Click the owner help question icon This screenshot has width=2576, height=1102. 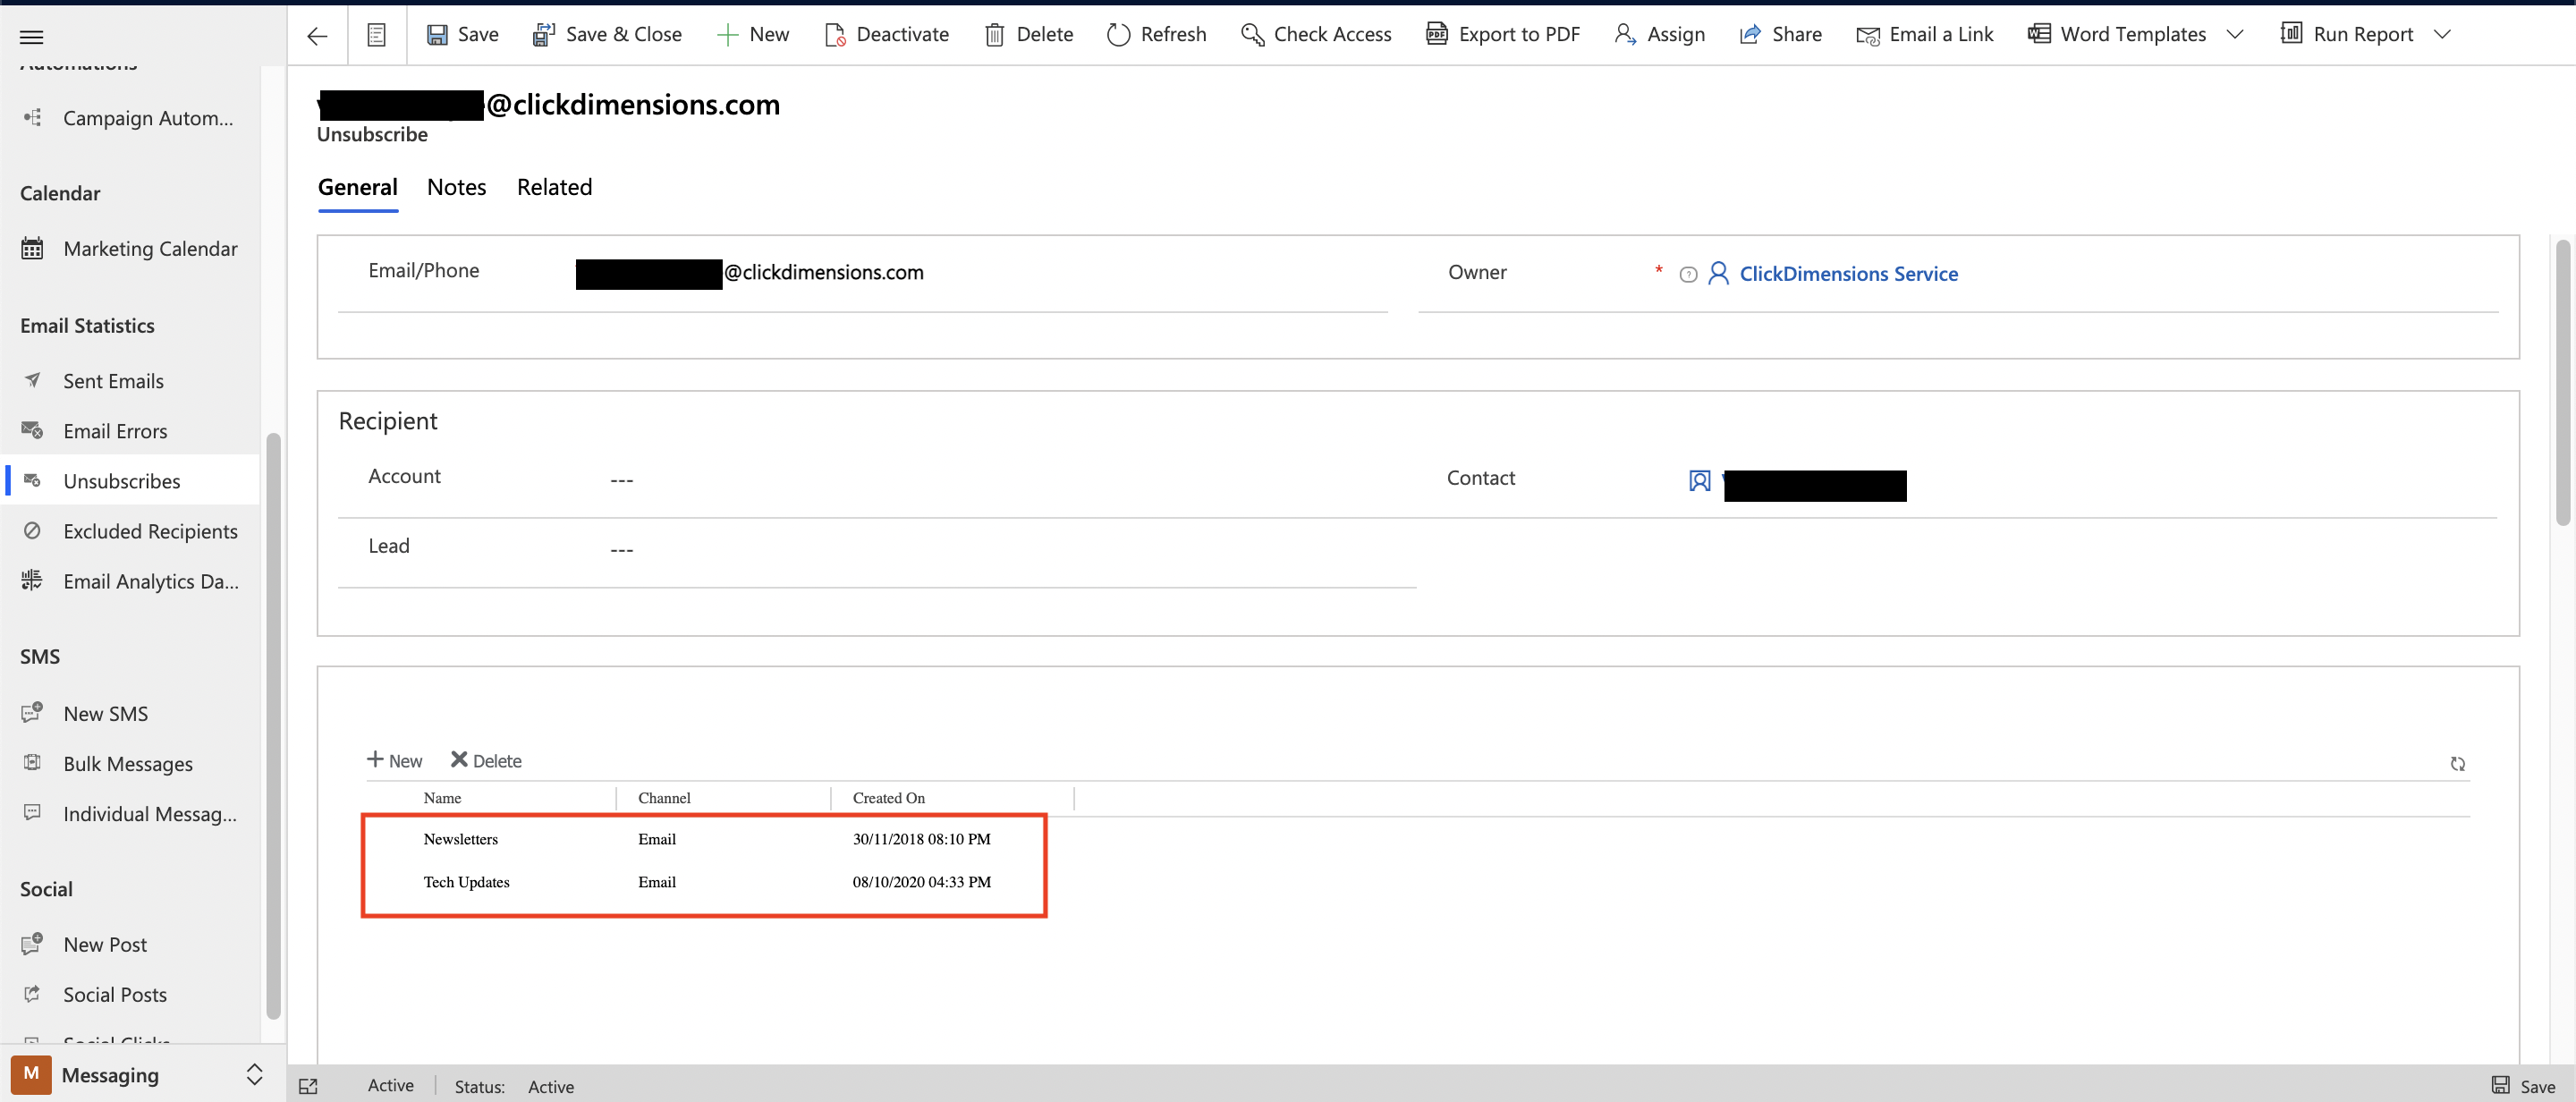tap(1687, 275)
